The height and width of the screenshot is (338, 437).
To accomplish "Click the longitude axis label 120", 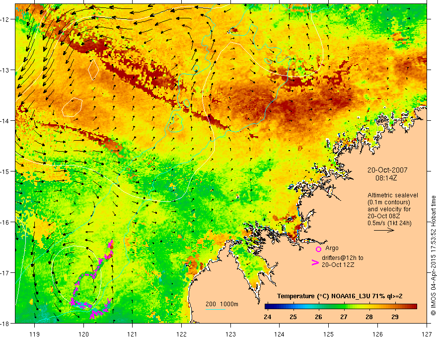I will [x=83, y=334].
